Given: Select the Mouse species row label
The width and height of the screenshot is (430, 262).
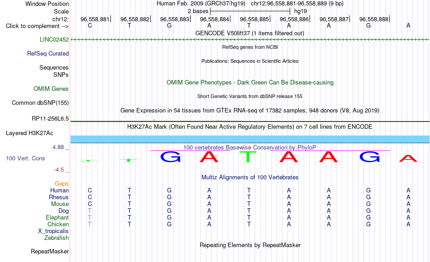Looking at the screenshot, I should click(x=60, y=204).
